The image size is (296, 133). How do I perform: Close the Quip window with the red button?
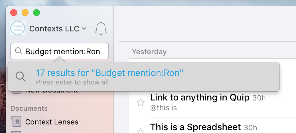point(14,13)
